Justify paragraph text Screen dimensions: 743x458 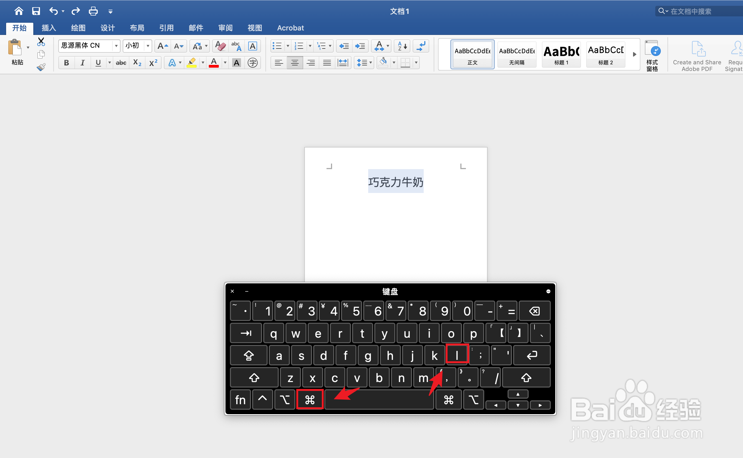327,63
